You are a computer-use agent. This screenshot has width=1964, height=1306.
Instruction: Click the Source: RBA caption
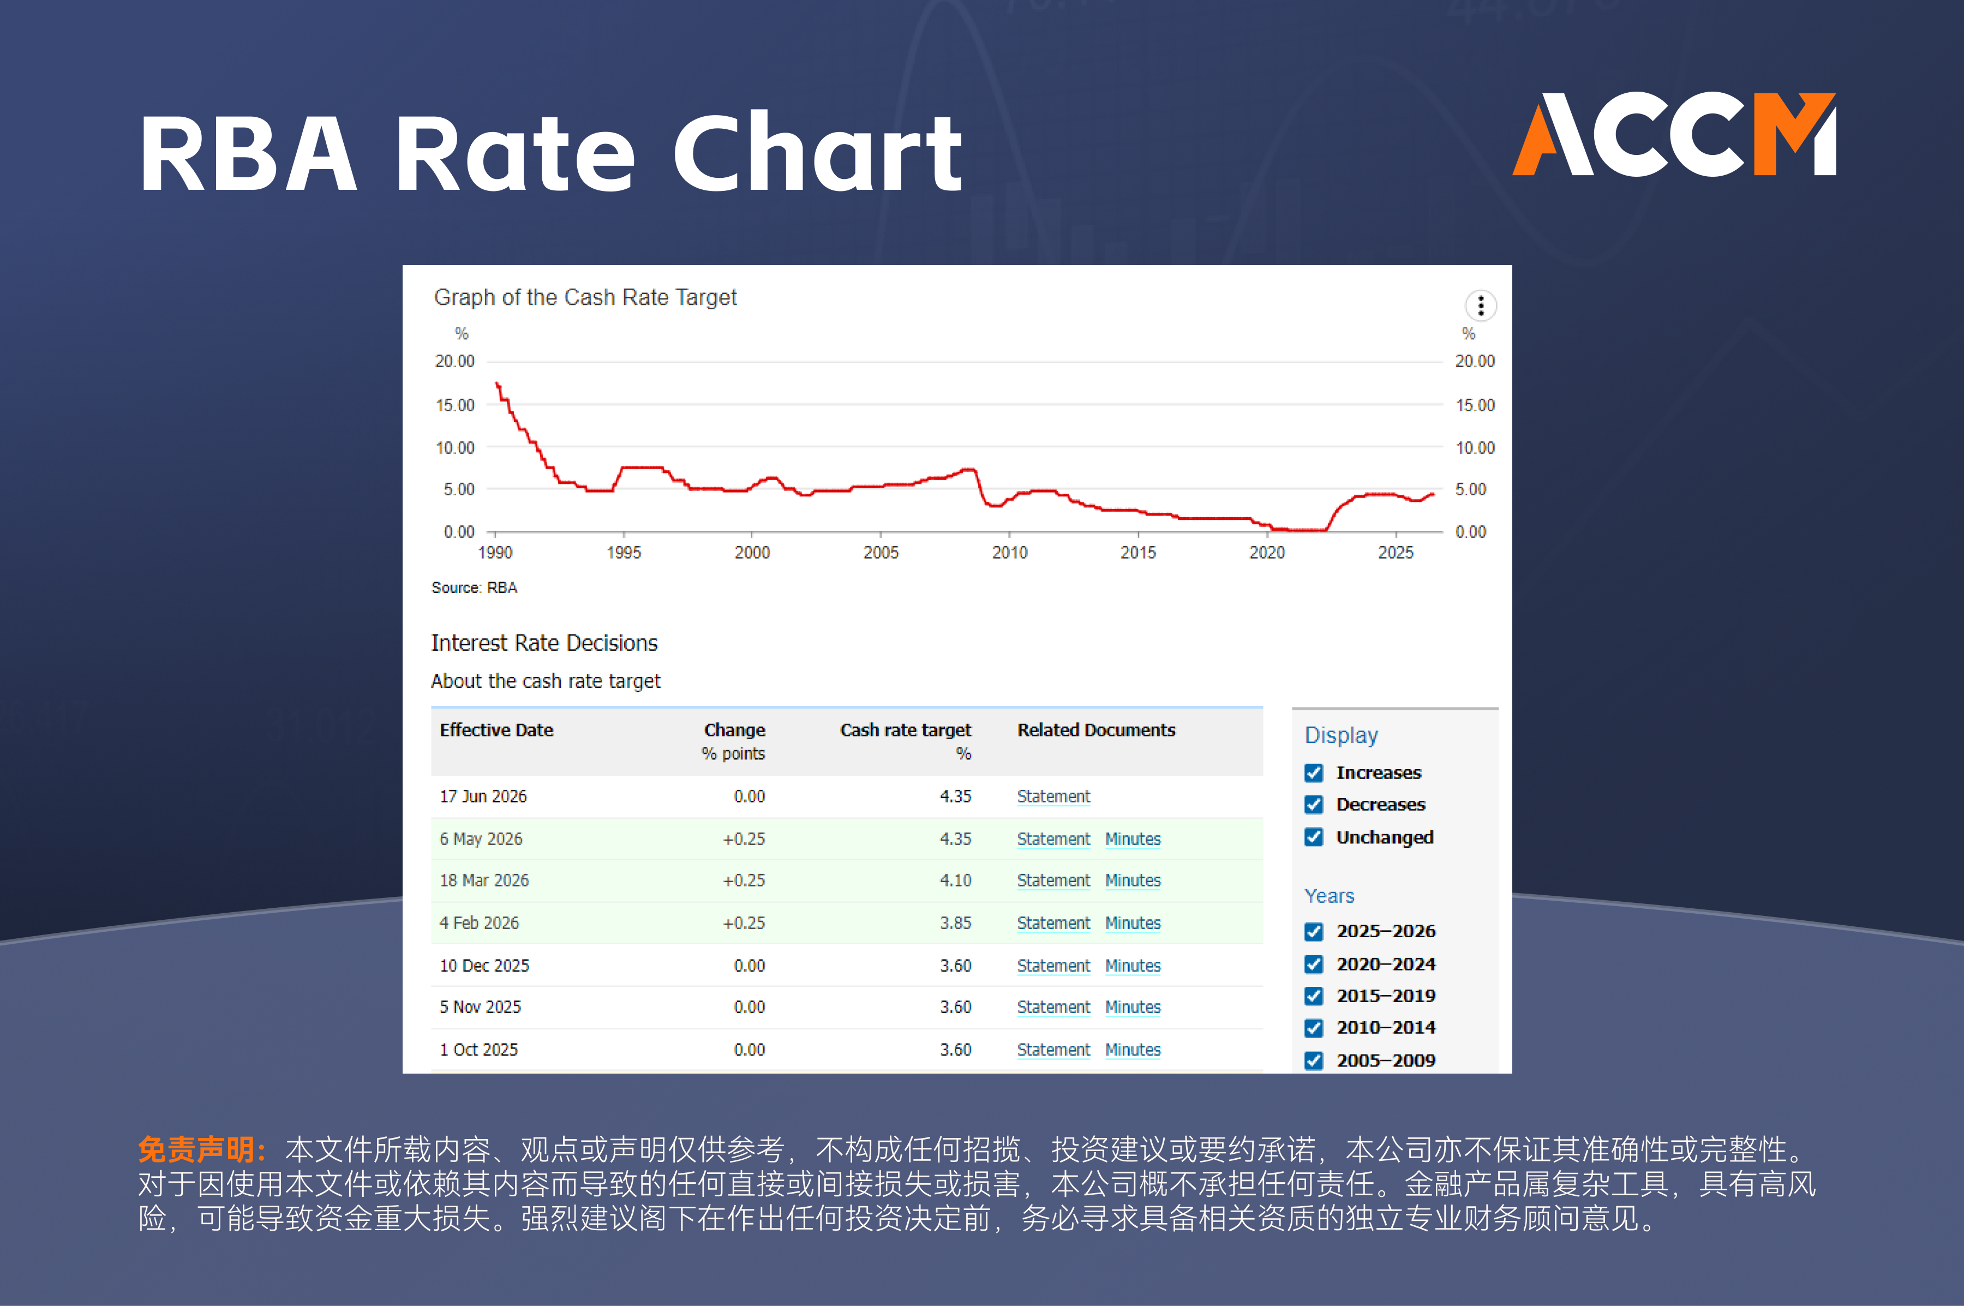474,587
